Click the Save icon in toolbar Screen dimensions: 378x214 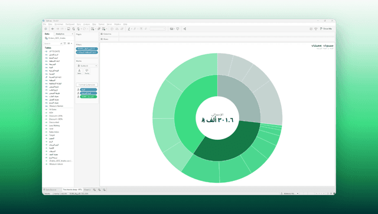(69, 29)
